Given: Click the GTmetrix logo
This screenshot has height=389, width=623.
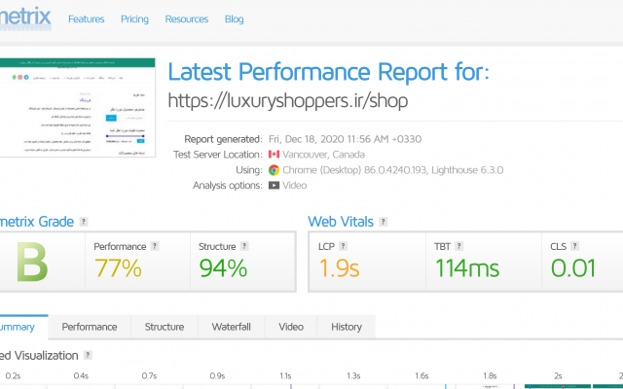Looking at the screenshot, I should pos(25,18).
